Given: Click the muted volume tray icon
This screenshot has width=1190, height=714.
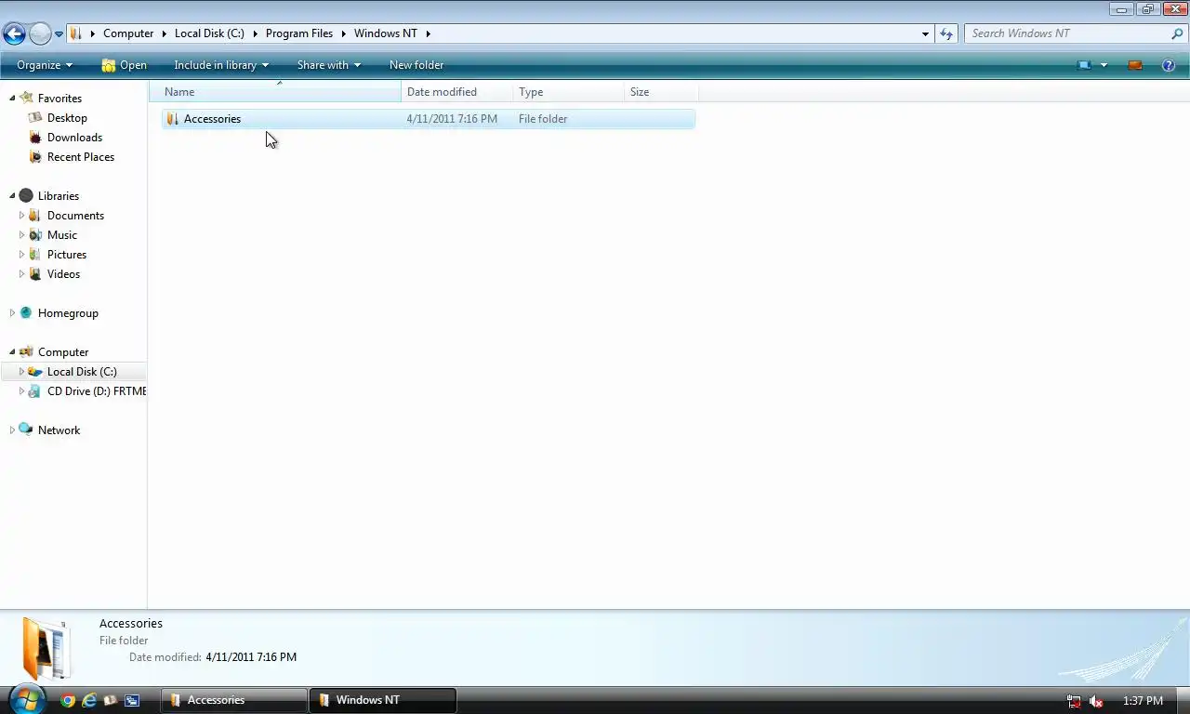Looking at the screenshot, I should pos(1097,701).
